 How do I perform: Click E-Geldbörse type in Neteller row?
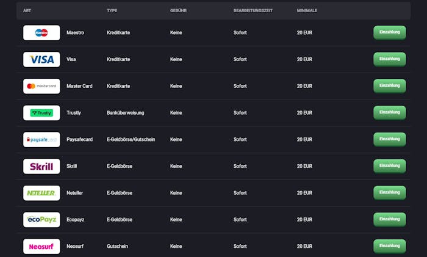tap(120, 193)
